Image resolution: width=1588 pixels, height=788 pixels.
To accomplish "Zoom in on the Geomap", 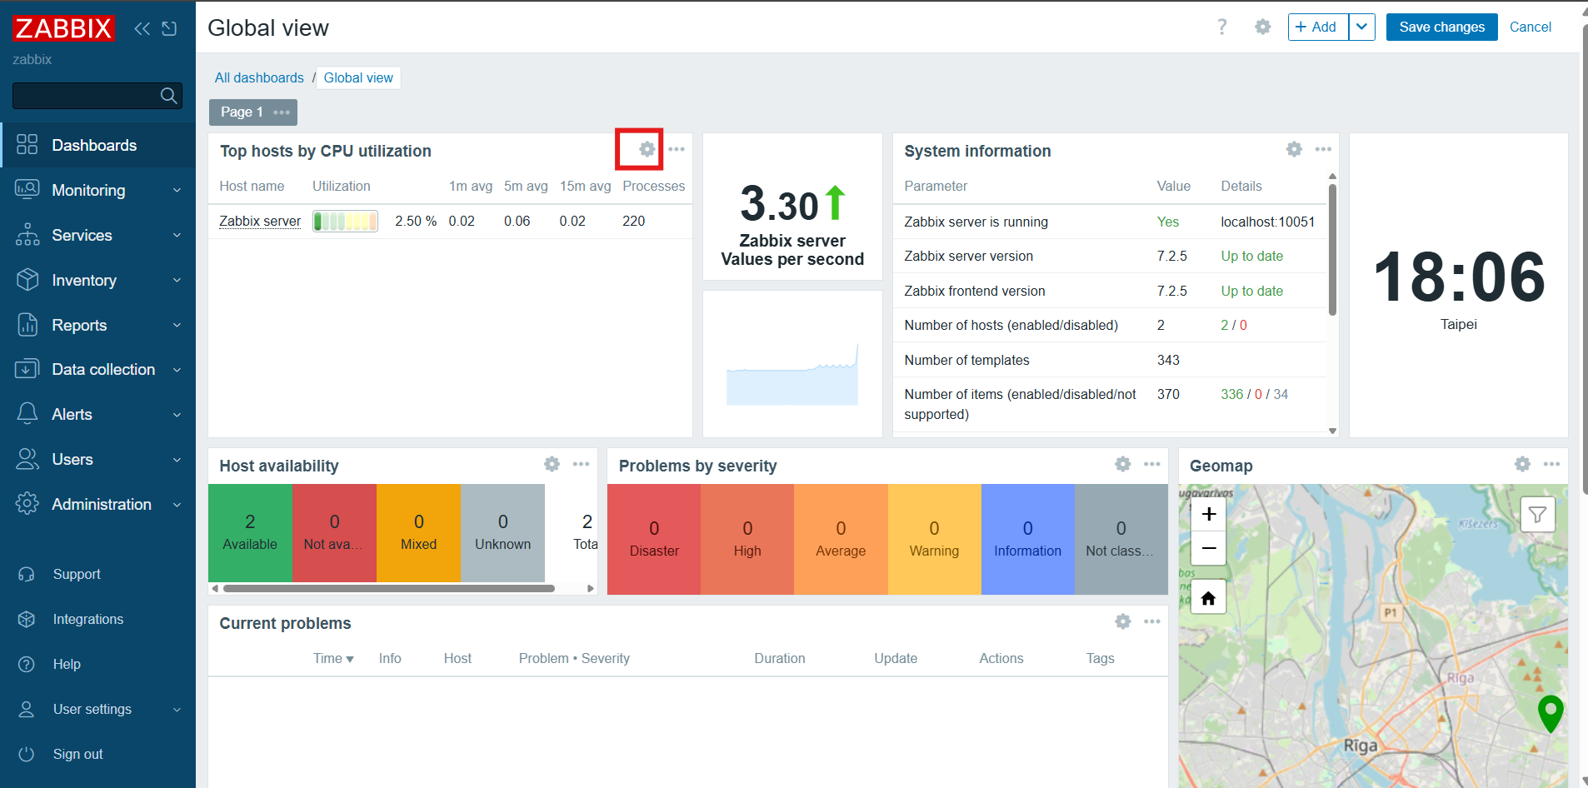I will (x=1209, y=515).
